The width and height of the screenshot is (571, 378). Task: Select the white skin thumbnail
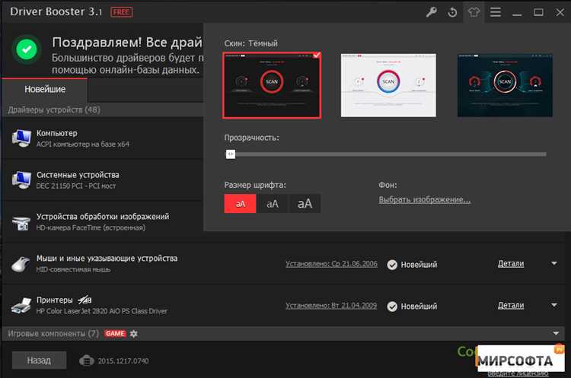pos(388,85)
